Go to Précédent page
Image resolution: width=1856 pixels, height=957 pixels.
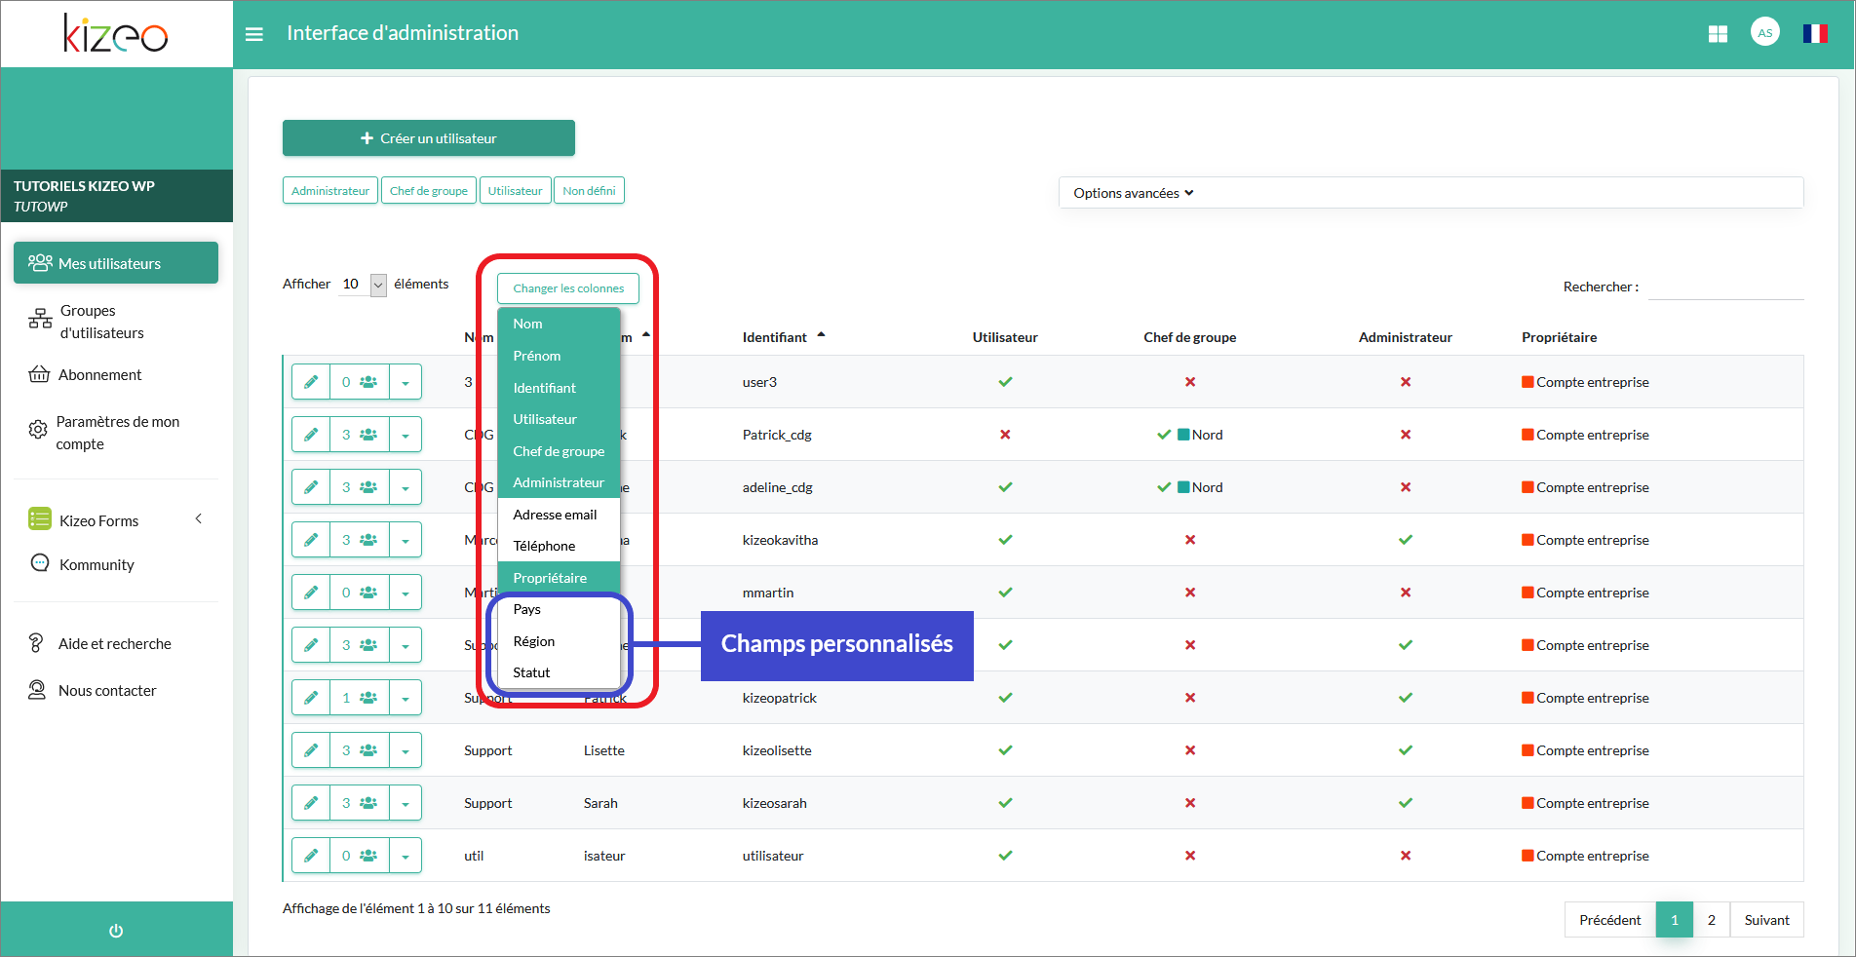1610,920
